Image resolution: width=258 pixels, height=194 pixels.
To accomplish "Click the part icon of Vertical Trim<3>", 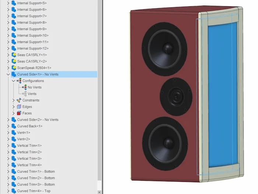I will tap(14, 159).
